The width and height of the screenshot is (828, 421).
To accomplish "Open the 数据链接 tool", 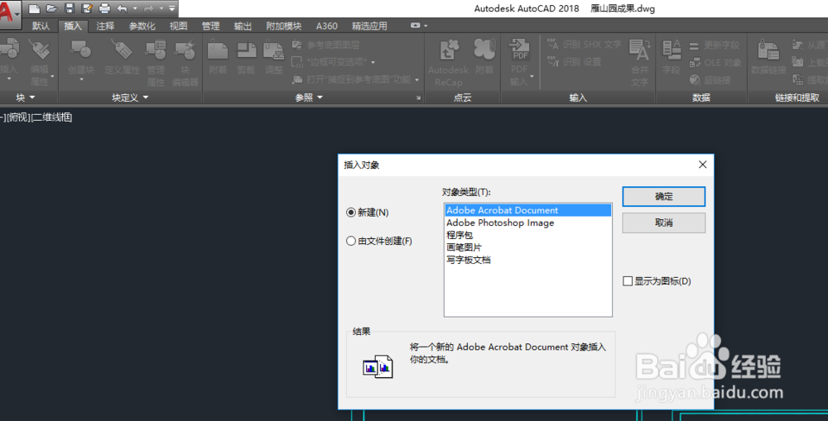I will pyautogui.click(x=769, y=57).
